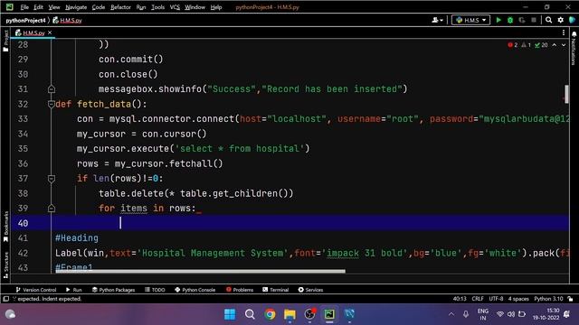
Task: Go to next highlighted error
Action: pos(564,45)
